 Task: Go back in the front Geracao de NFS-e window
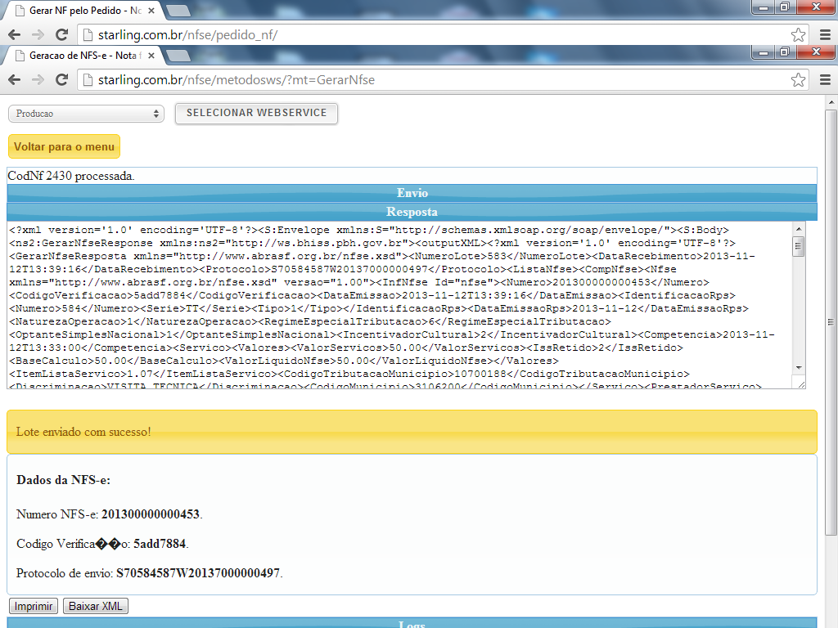coord(15,80)
